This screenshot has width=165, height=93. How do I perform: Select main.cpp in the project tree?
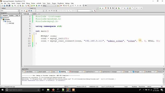point(11,23)
